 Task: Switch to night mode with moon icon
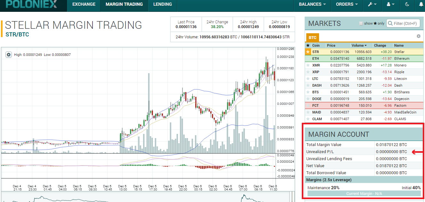point(407,4)
